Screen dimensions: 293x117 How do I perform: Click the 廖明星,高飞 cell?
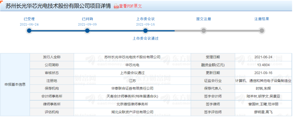coord(263,112)
